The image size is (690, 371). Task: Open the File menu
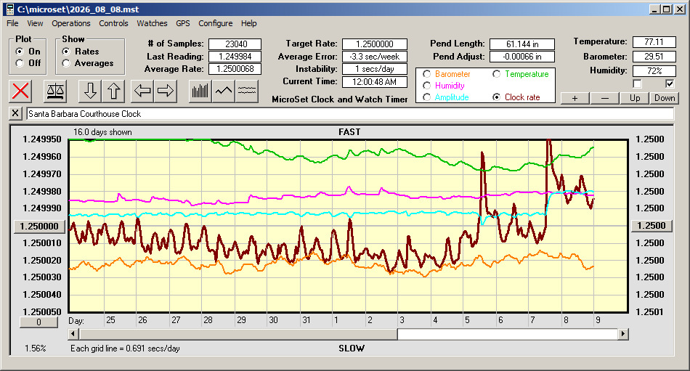12,23
